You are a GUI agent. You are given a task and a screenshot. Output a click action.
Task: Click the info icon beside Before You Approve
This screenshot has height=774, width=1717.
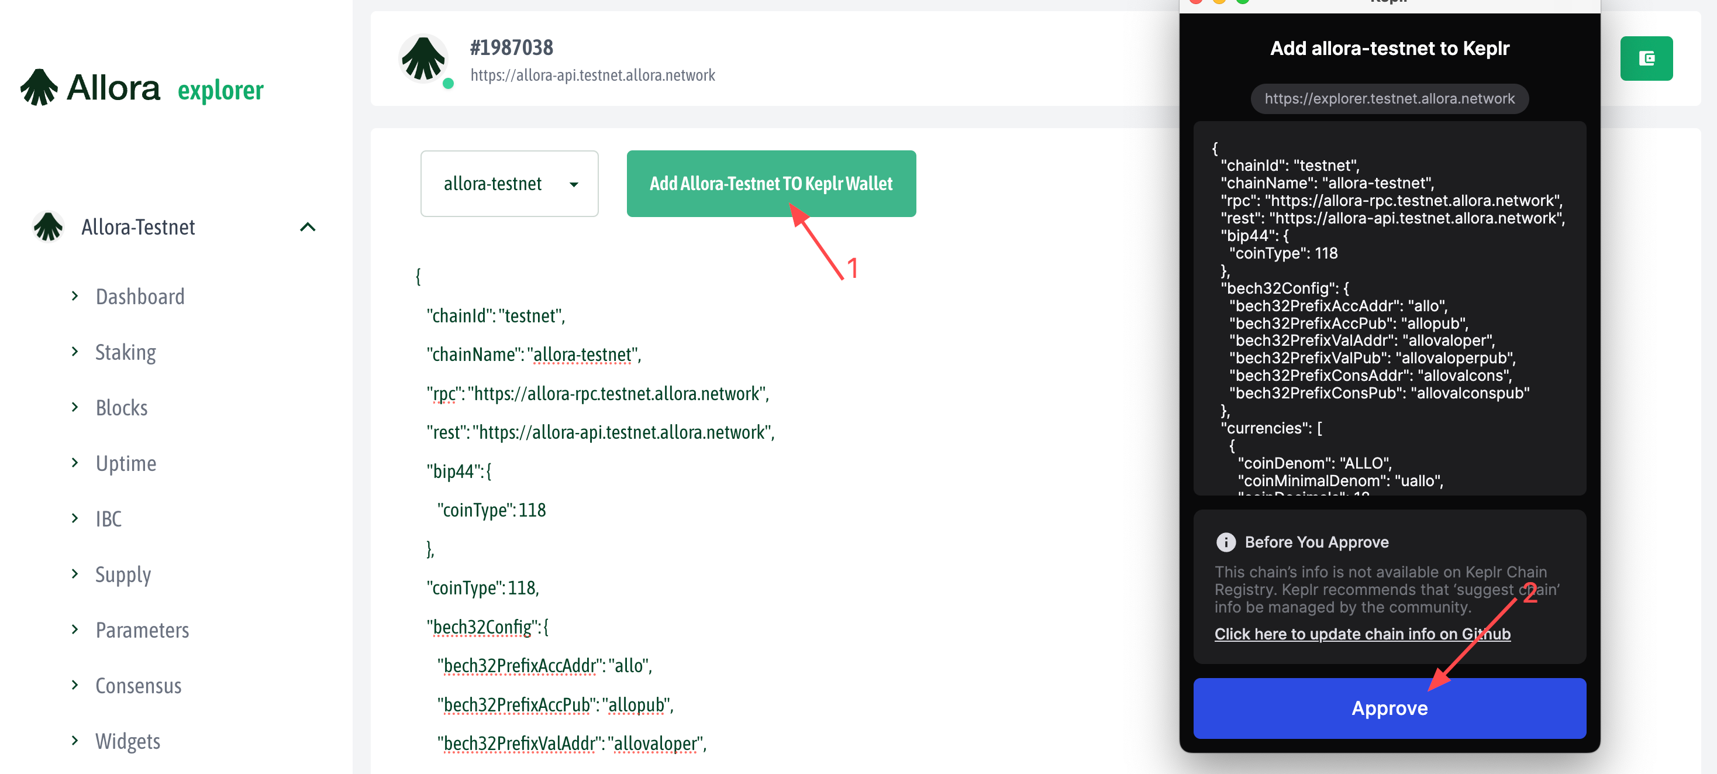click(x=1225, y=542)
